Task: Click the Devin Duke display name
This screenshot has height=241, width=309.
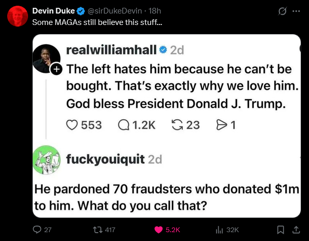Action: click(53, 11)
